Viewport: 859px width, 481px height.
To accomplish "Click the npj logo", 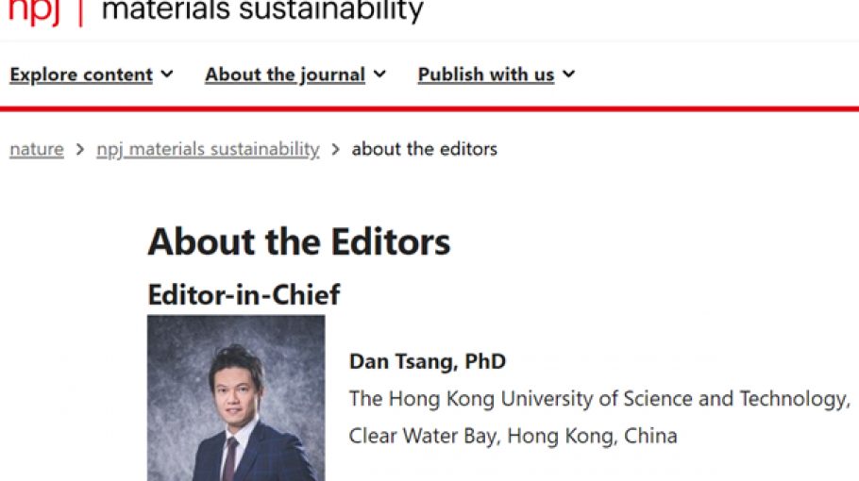I will click(34, 11).
